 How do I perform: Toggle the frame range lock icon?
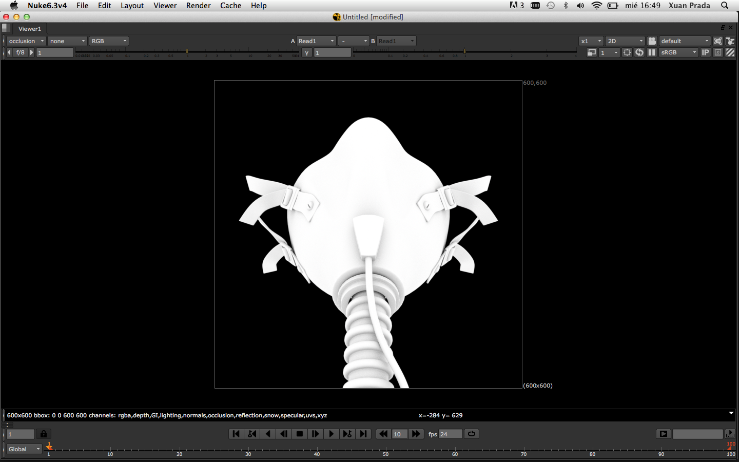(x=44, y=434)
